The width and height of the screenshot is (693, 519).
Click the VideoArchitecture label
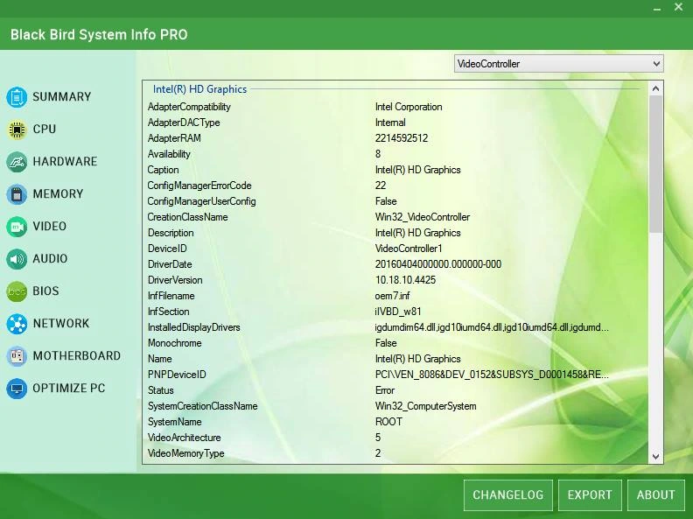(x=185, y=438)
